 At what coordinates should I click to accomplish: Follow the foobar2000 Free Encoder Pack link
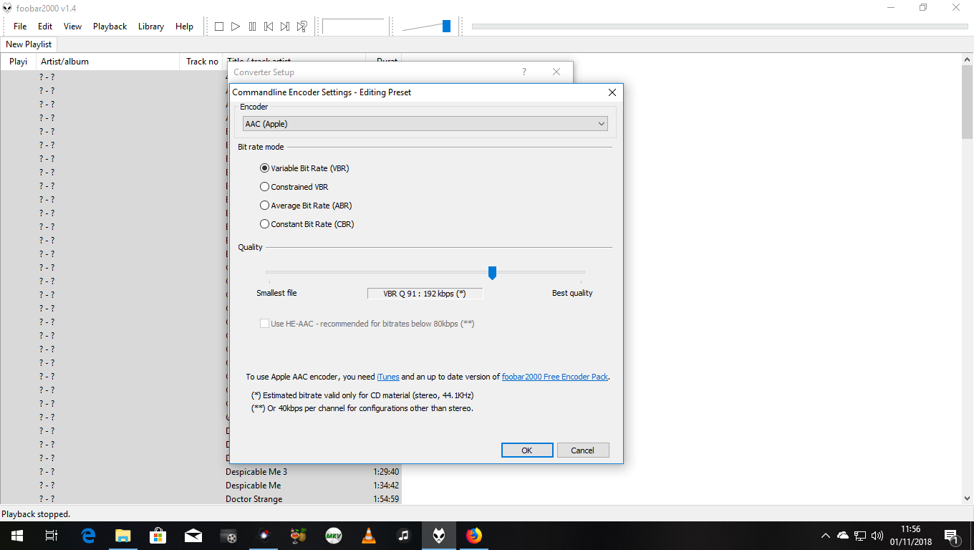[x=555, y=377]
